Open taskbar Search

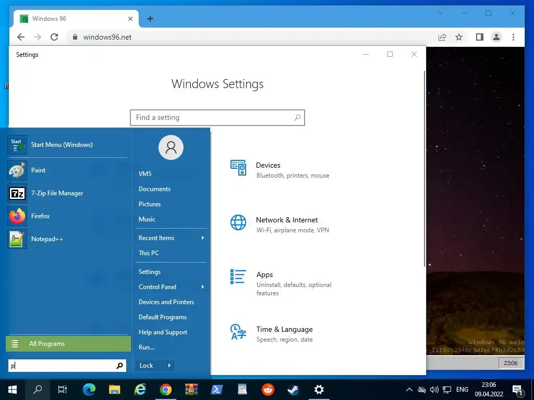tap(38, 390)
